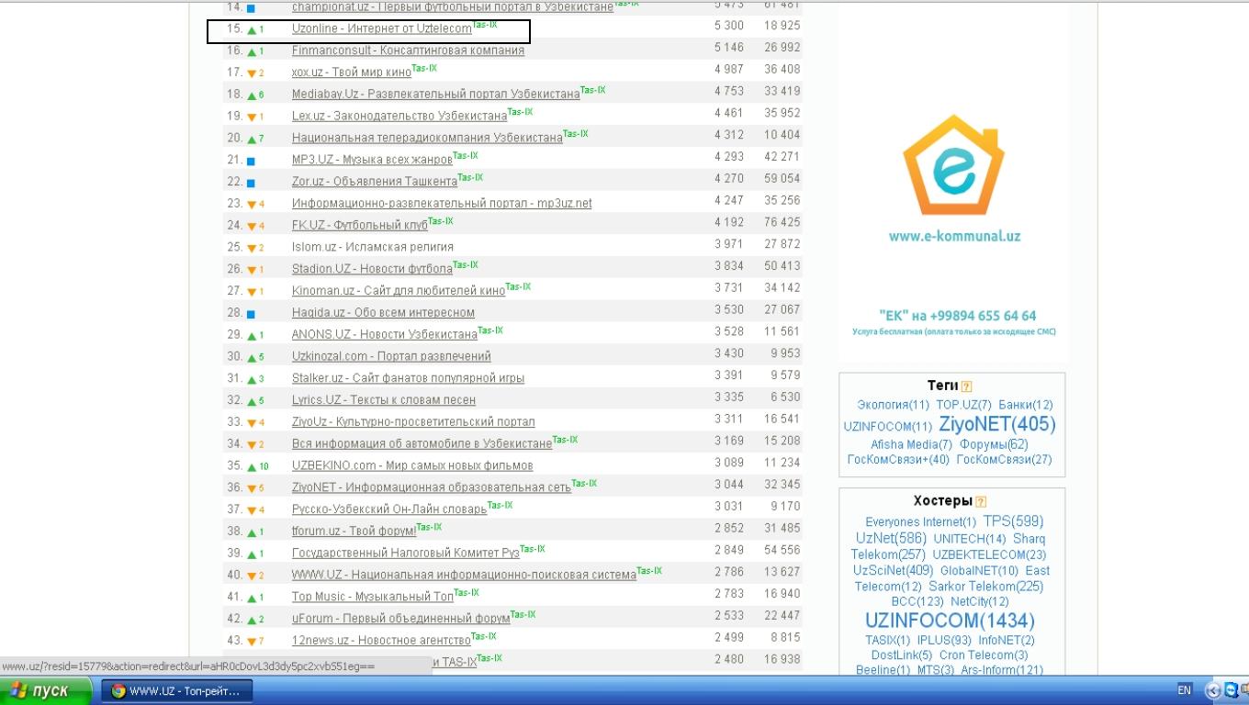This screenshot has height=705, width=1249.
Task: Expand hidden system tray icons arrow
Action: (x=1213, y=690)
